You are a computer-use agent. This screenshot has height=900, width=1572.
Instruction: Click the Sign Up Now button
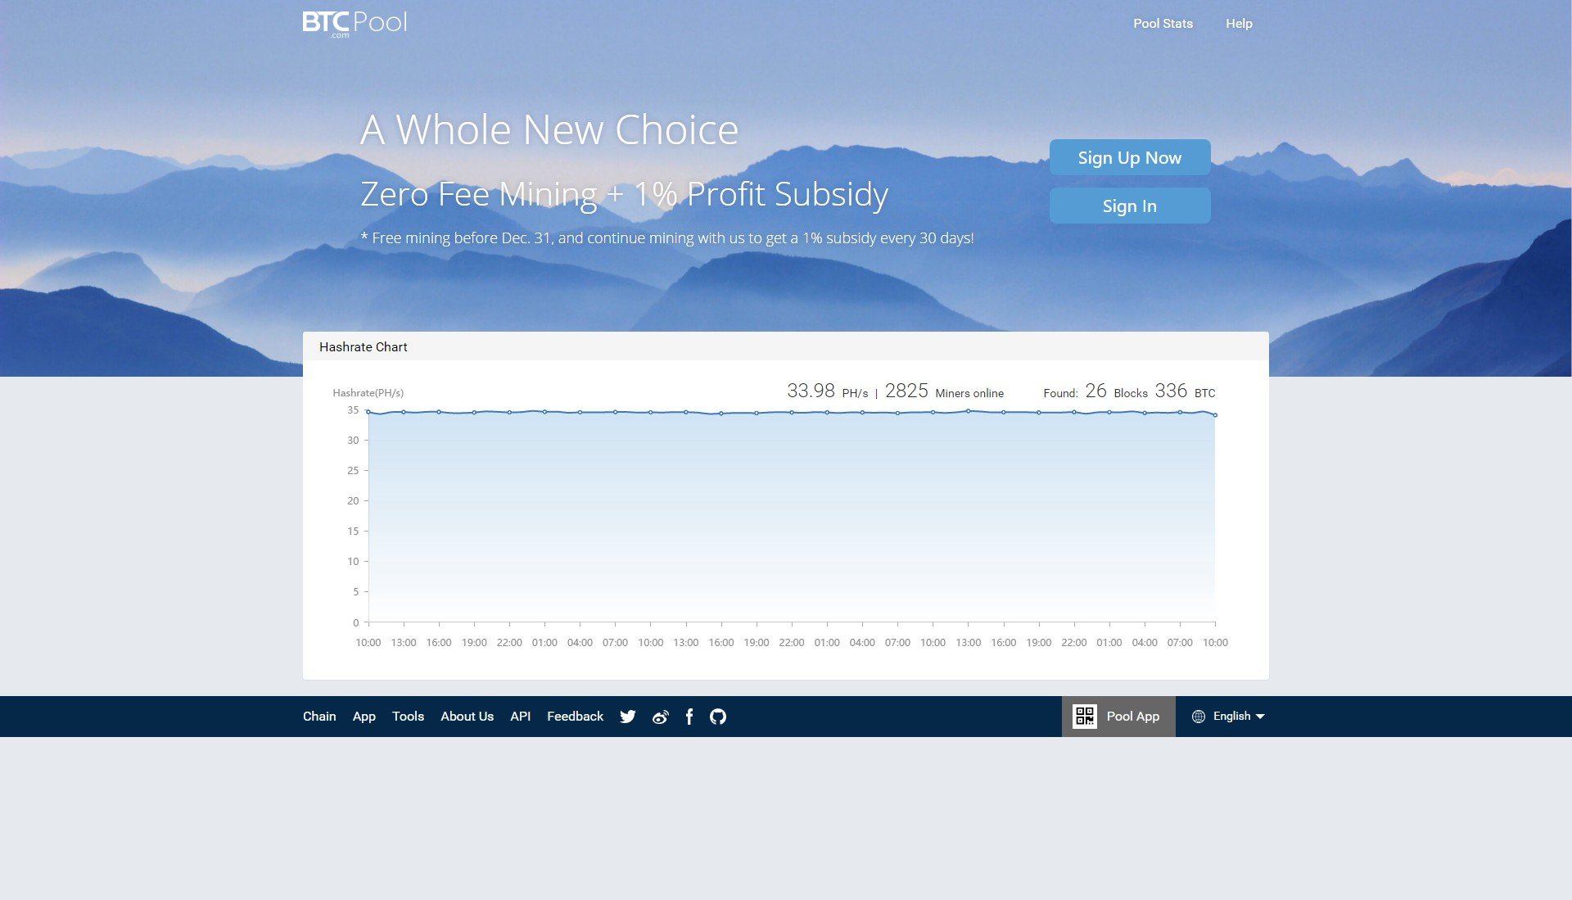pos(1129,156)
